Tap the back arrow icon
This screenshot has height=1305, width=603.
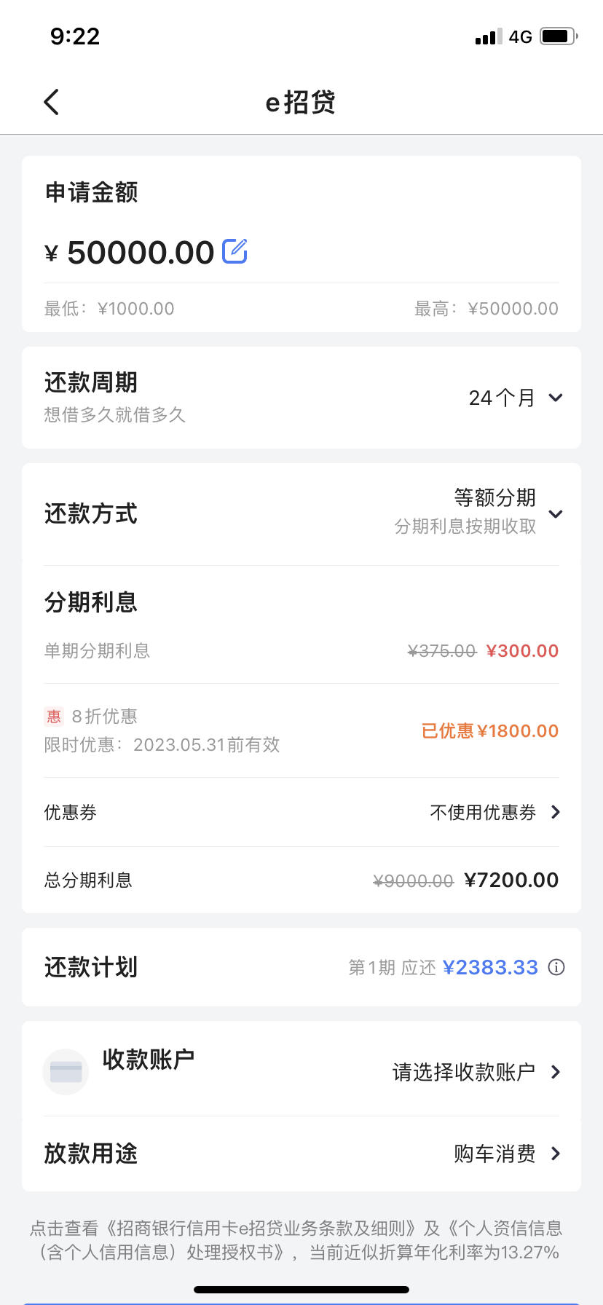tap(52, 102)
